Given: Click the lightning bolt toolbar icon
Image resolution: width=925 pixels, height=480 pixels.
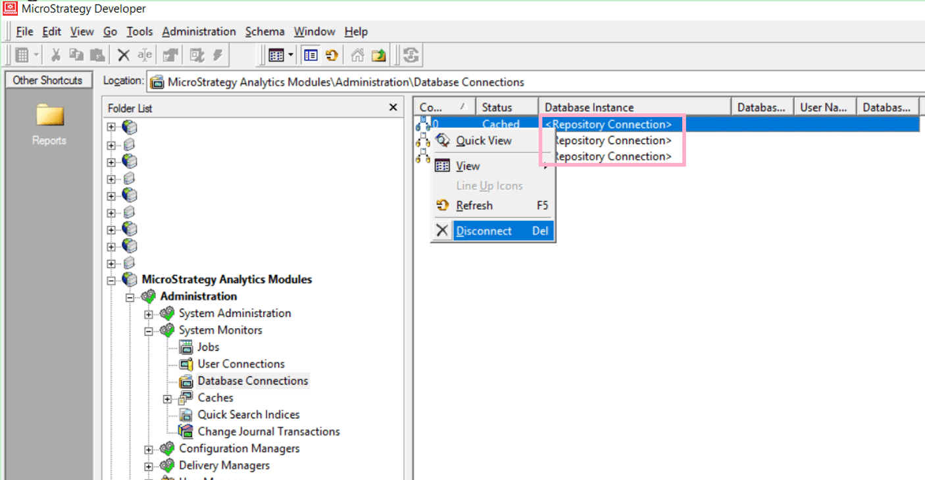Looking at the screenshot, I should [x=218, y=55].
